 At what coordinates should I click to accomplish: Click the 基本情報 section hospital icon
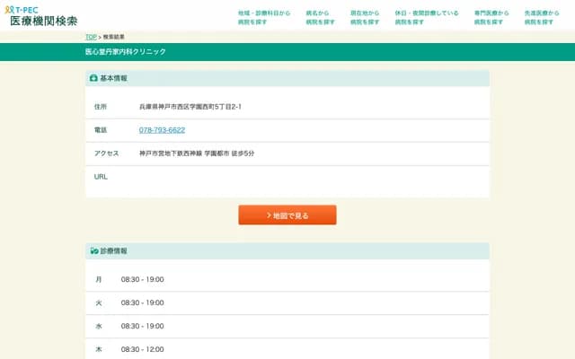[93, 79]
